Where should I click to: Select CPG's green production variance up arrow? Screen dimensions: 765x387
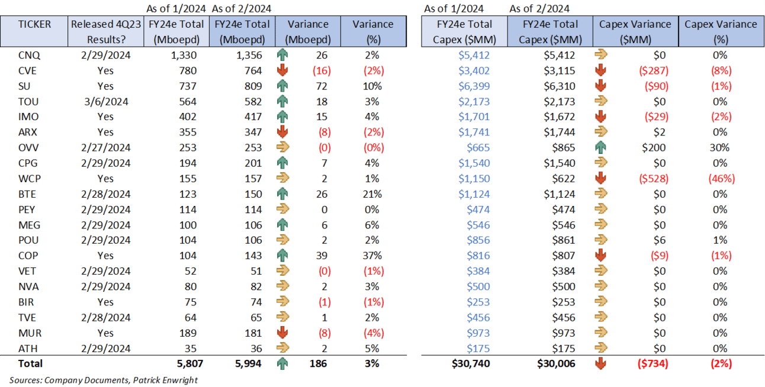(282, 163)
